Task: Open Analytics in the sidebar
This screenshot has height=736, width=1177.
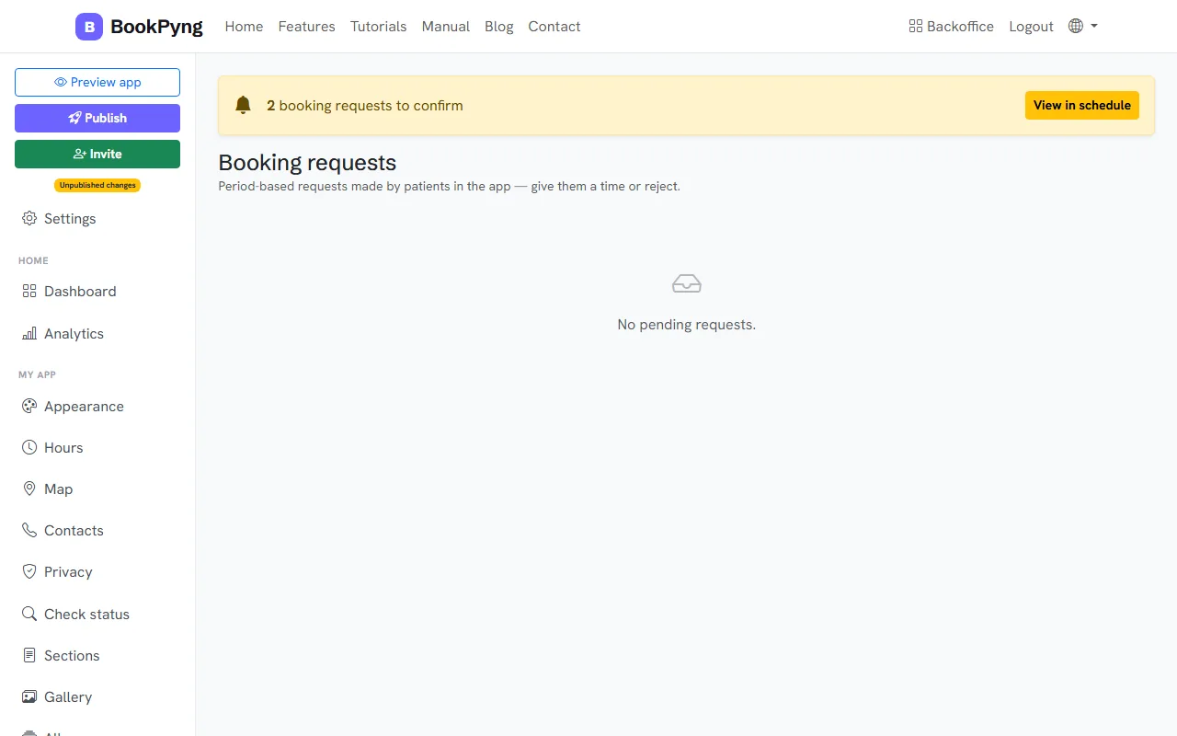Action: (97, 333)
